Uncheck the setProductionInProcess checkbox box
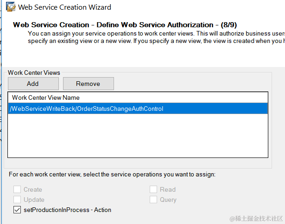The image size is (285, 224). point(17,210)
